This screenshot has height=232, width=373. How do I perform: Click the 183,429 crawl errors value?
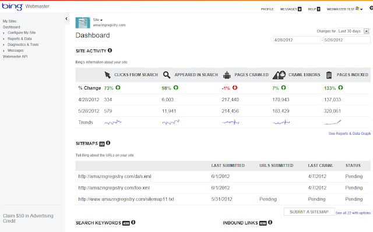pyautogui.click(x=281, y=111)
